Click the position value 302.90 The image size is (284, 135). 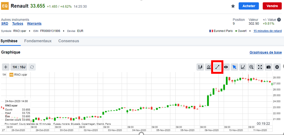point(254,24)
